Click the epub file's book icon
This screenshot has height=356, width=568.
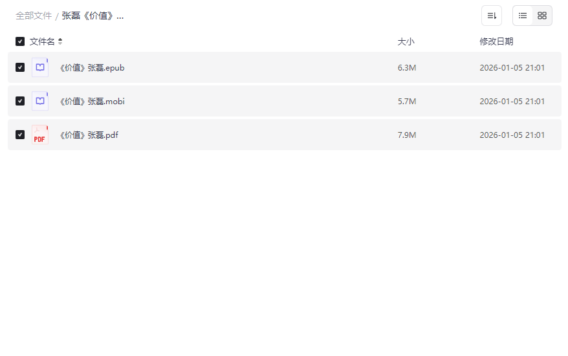[x=40, y=67]
